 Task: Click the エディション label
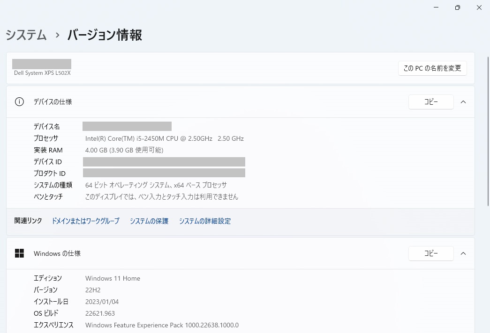pos(48,278)
